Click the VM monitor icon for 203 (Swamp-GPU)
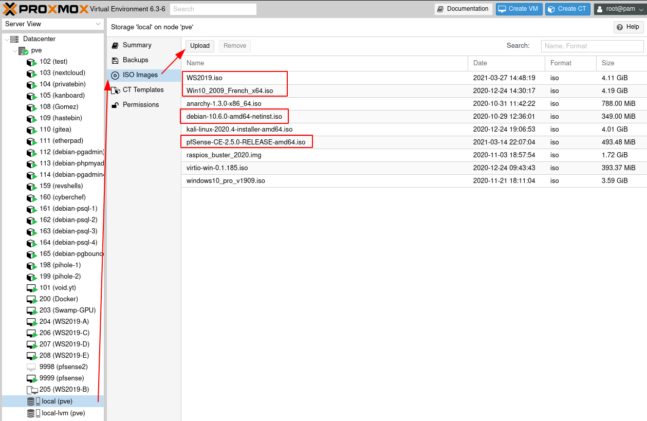The width and height of the screenshot is (647, 421). (32, 310)
